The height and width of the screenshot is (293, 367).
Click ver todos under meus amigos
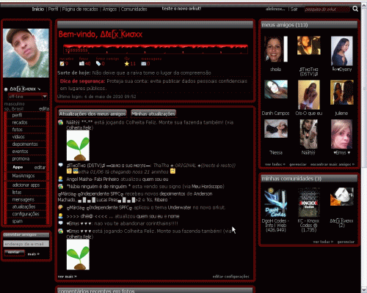click(x=275, y=165)
